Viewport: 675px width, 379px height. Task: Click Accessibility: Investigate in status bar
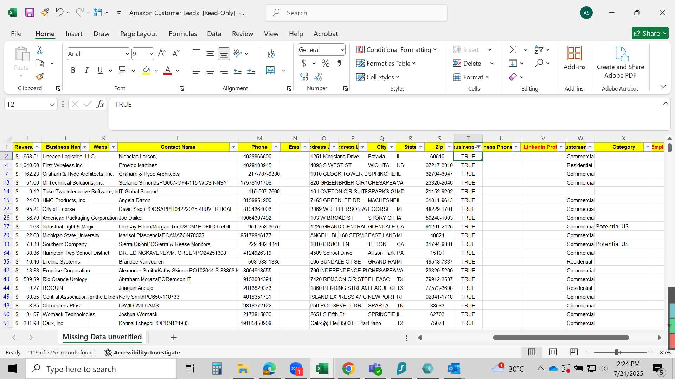tap(142, 352)
